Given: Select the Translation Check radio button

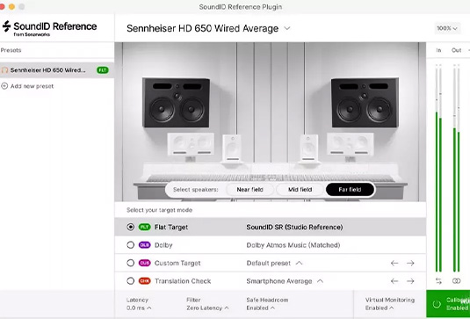Looking at the screenshot, I should [130, 281].
